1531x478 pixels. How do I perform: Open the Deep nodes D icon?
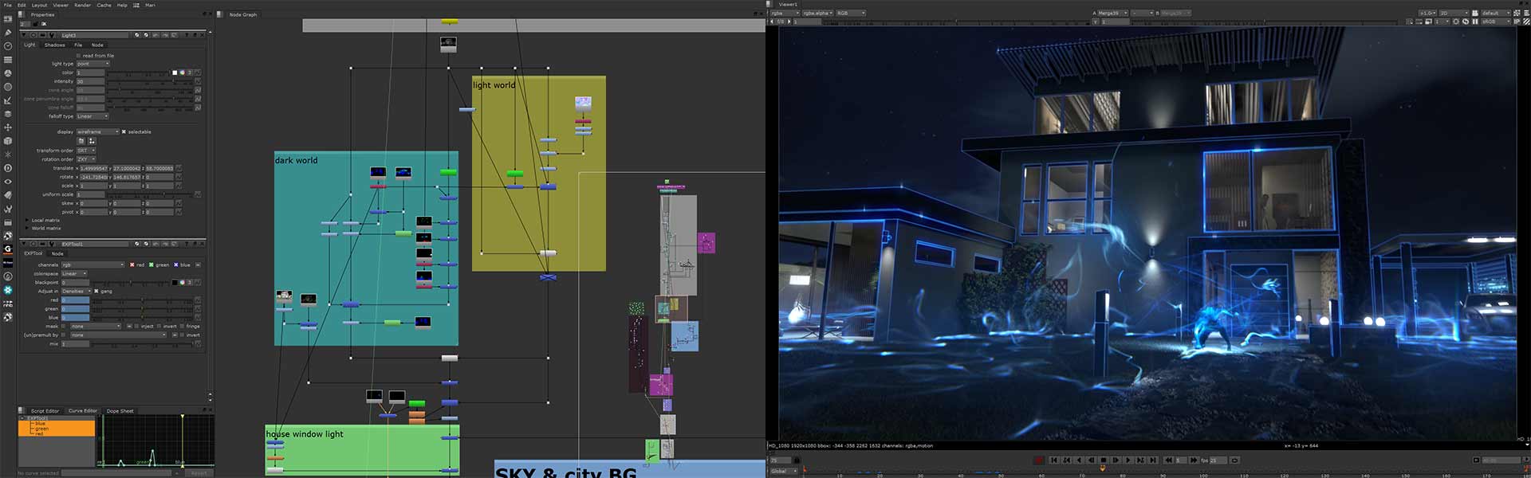[x=8, y=168]
